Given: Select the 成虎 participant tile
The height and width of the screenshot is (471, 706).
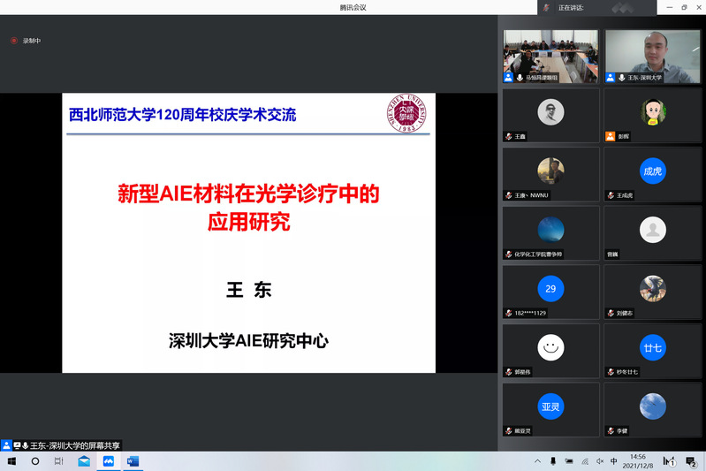Looking at the screenshot, I should tap(652, 171).
